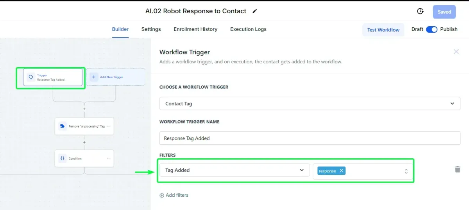This screenshot has width=469, height=210.
Task: Open the Tag Added filter dropdown
Action: pos(234,170)
